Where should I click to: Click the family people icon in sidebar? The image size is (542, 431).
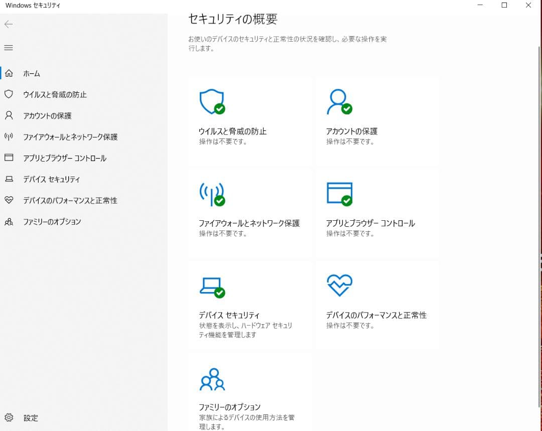pyautogui.click(x=9, y=222)
